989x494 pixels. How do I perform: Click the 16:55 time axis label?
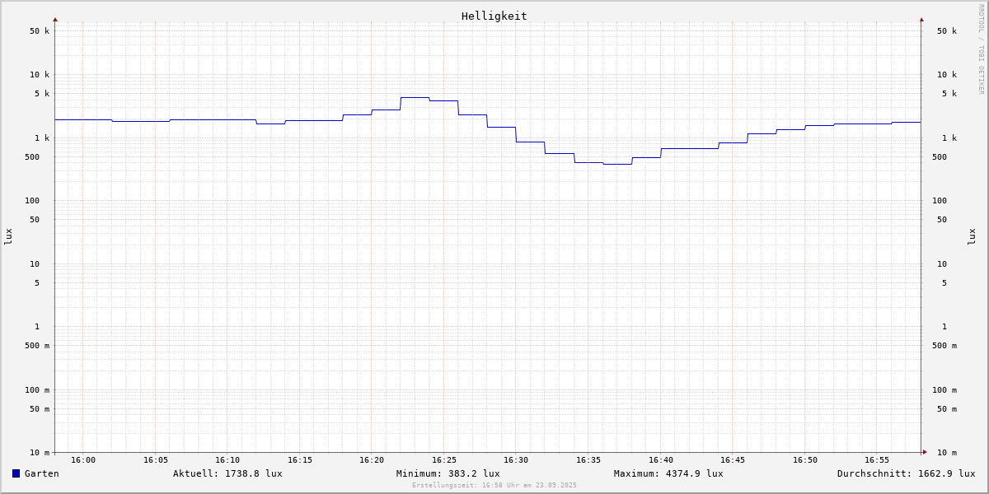[x=877, y=460]
